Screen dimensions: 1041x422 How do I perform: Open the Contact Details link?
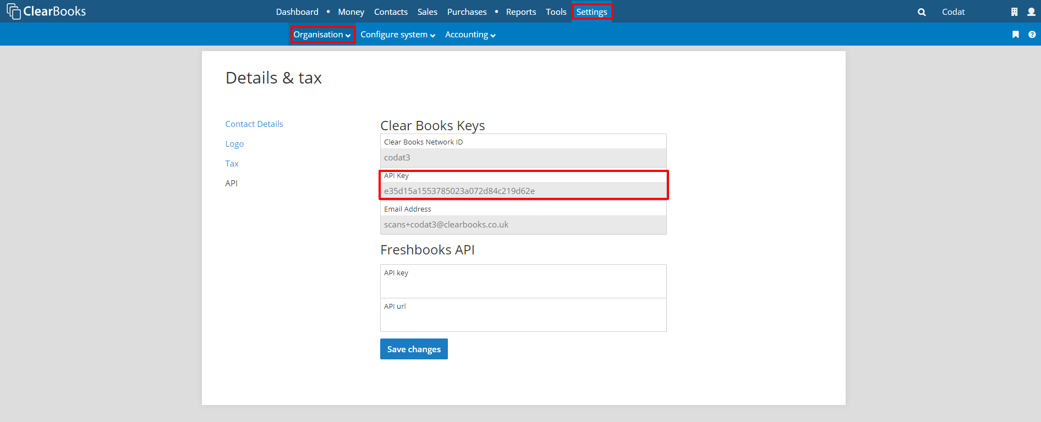tap(254, 124)
